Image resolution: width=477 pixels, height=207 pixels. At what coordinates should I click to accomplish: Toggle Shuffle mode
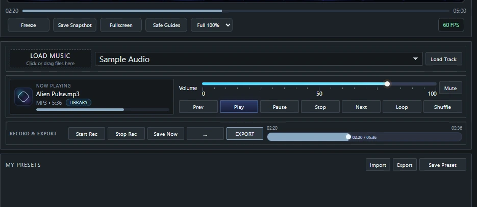click(443, 107)
